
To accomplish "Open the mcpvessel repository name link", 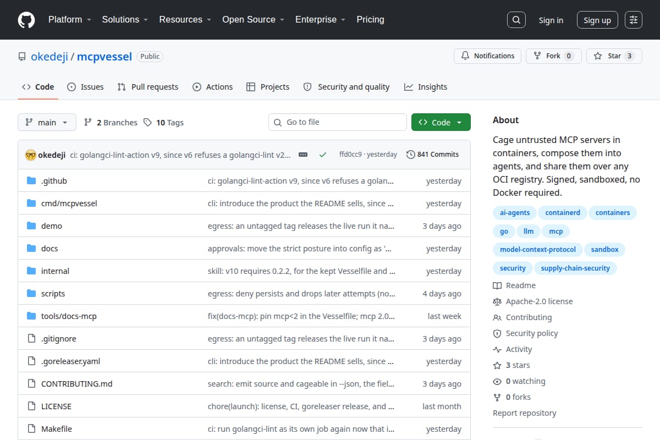I will pyautogui.click(x=105, y=56).
